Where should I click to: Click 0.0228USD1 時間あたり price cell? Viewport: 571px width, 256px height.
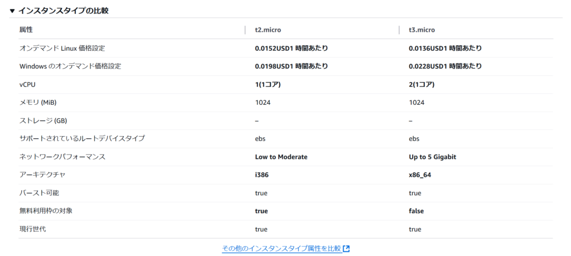(x=446, y=66)
